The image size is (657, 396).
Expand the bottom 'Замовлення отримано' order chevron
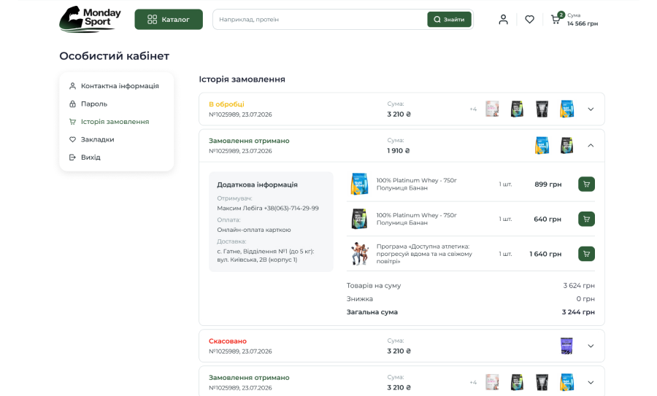coord(591,383)
